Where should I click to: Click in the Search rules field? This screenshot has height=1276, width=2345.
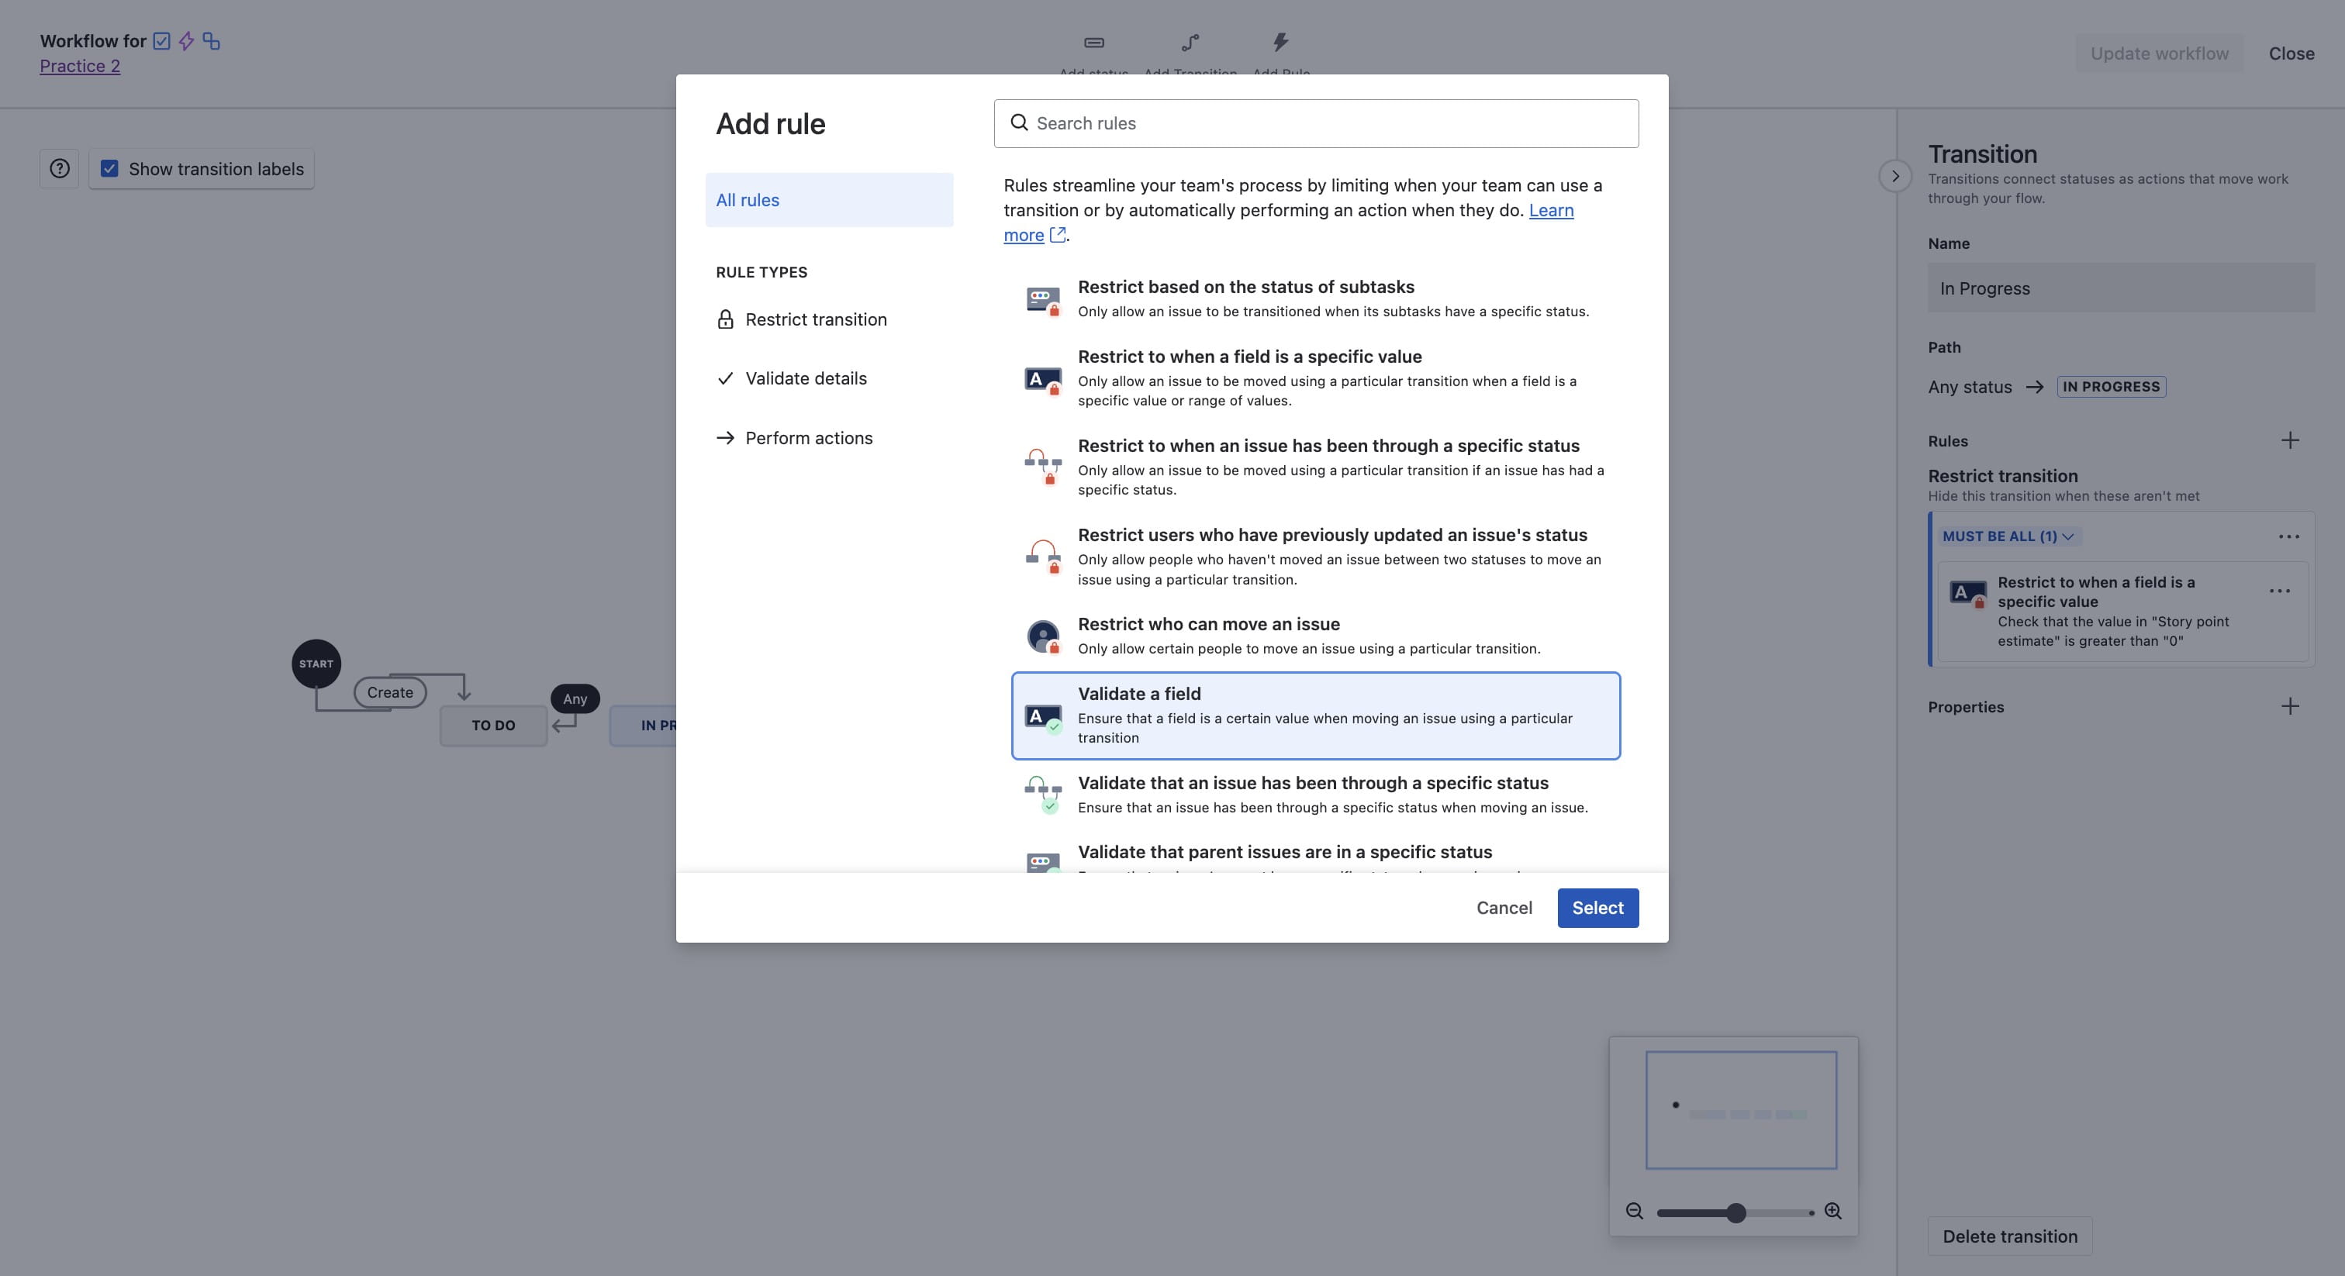point(1316,124)
